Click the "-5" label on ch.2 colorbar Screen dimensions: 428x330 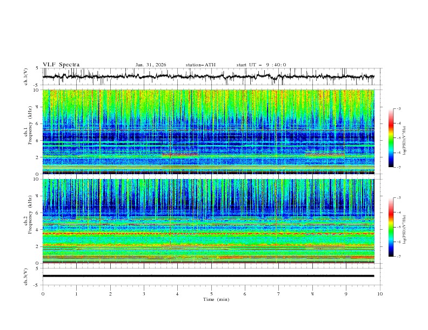398,227
